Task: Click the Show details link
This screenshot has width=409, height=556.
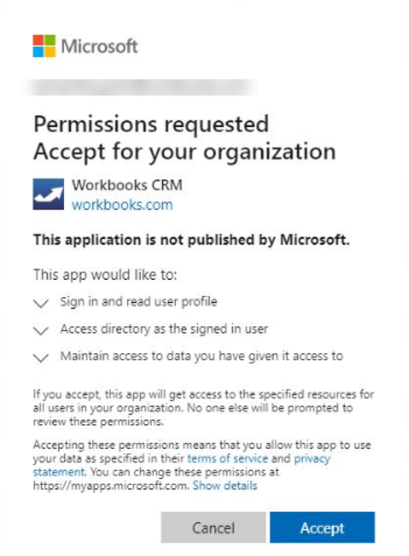Action: pos(225,485)
